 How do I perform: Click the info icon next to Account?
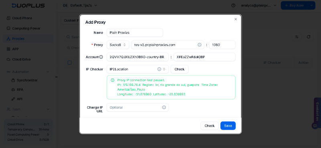[101, 57]
